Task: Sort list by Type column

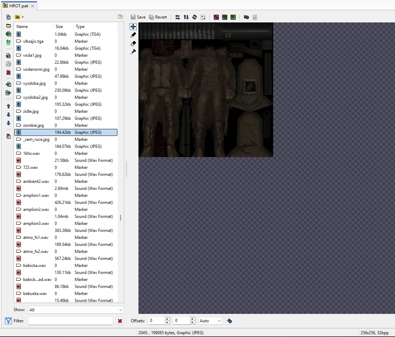Action: pos(95,26)
